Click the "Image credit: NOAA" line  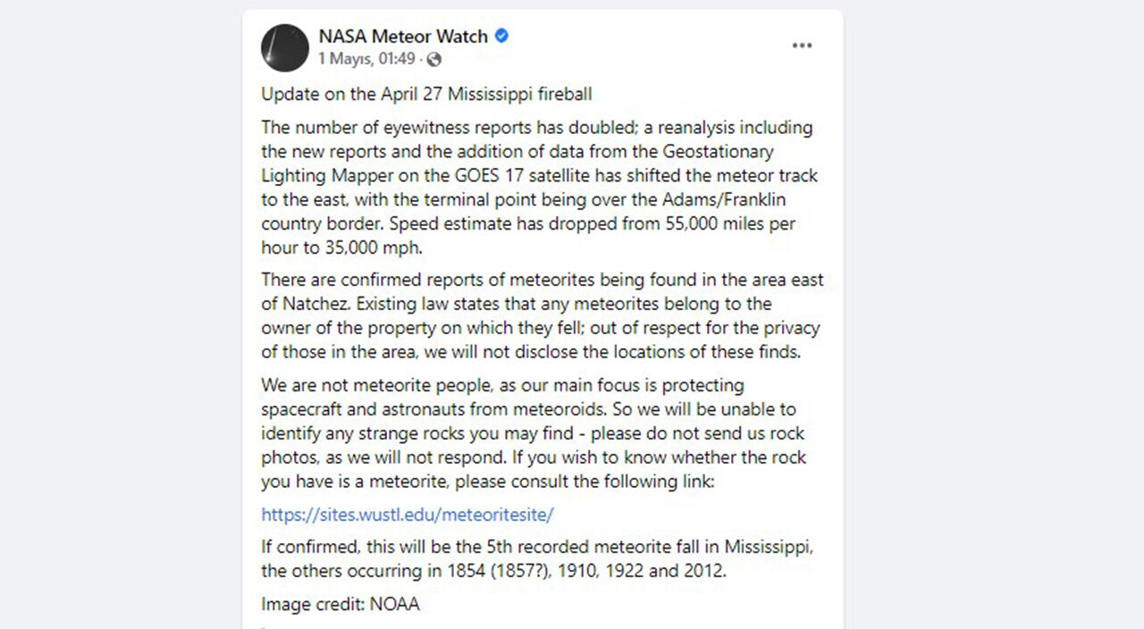tap(341, 605)
